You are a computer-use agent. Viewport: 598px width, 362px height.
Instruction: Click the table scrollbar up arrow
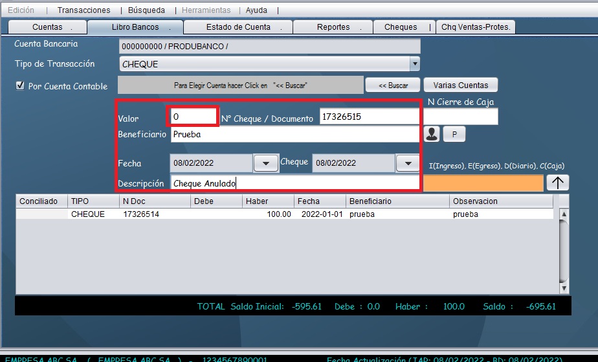563,214
